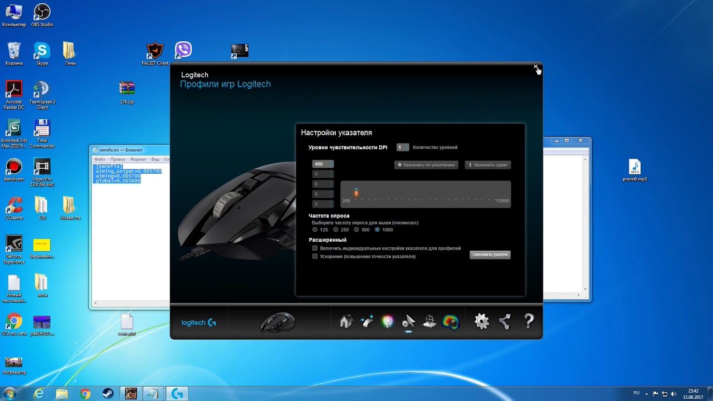Click the Logitech G logo
Image resolution: width=713 pixels, height=401 pixels.
point(199,322)
